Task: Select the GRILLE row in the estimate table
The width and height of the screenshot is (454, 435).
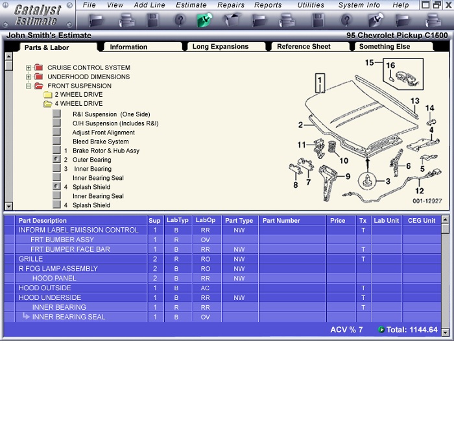Action: pos(222,259)
